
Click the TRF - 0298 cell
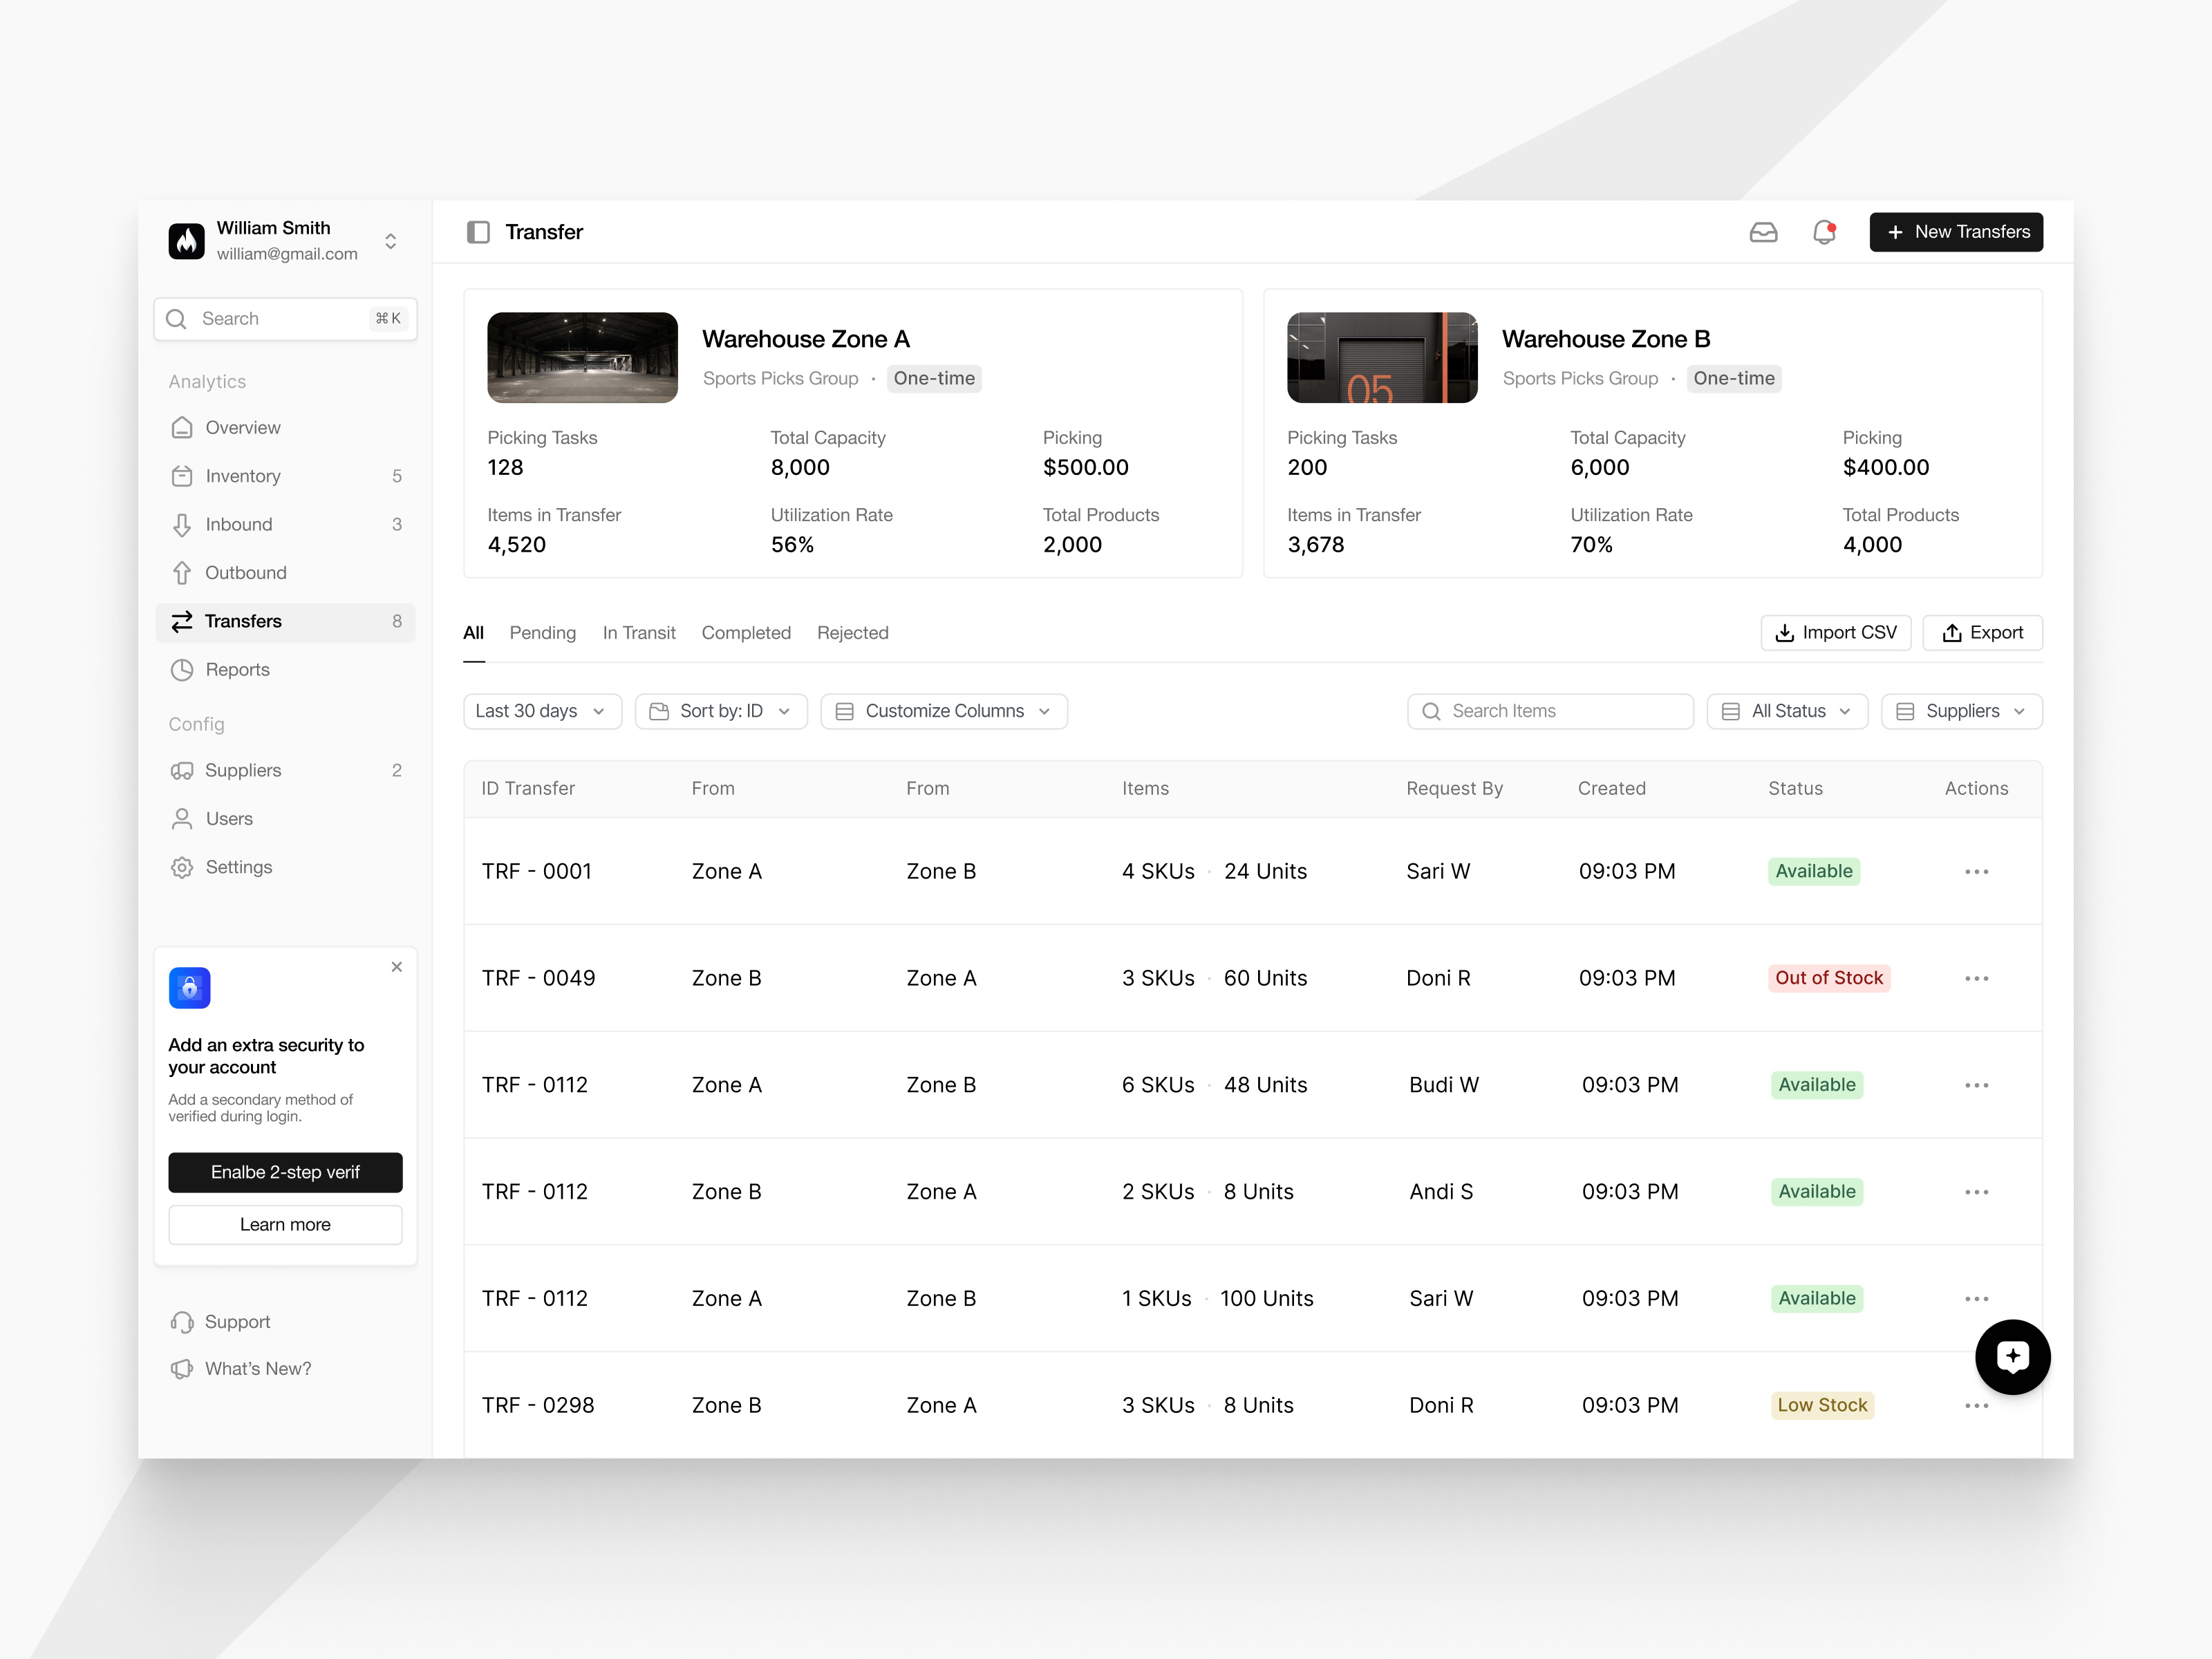point(538,1405)
